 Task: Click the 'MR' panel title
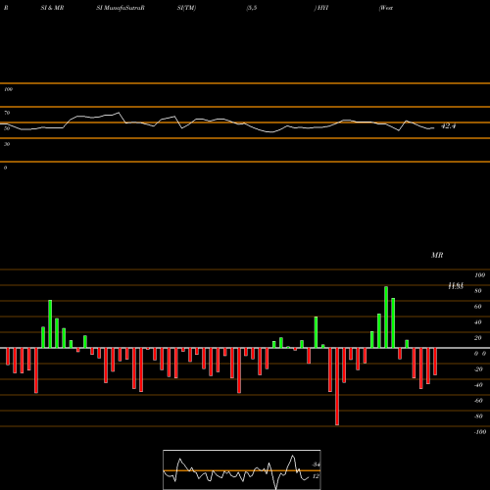click(x=437, y=255)
